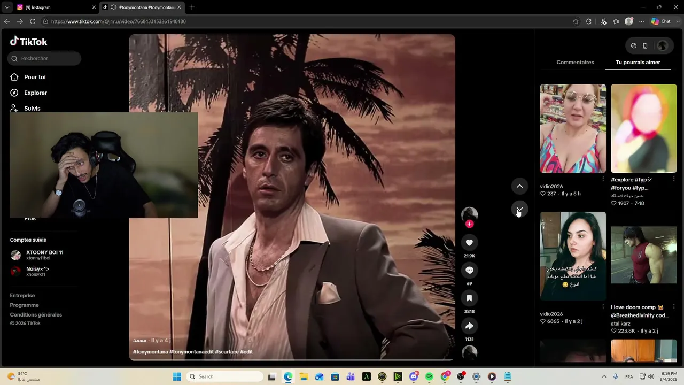Mute the TikTok tab via speaker icon
684x385 pixels.
pos(113,7)
